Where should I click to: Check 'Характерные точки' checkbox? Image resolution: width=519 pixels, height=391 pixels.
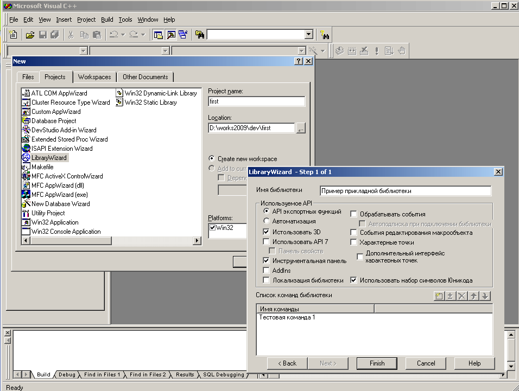(353, 242)
